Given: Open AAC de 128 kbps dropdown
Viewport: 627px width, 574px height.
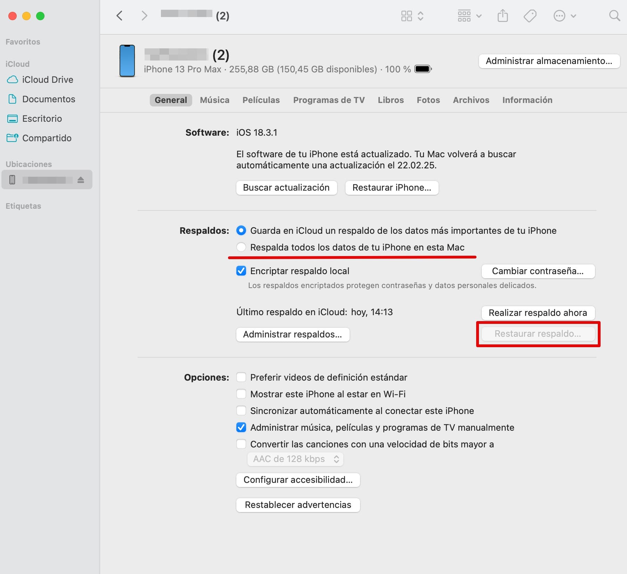Looking at the screenshot, I should pos(295,459).
